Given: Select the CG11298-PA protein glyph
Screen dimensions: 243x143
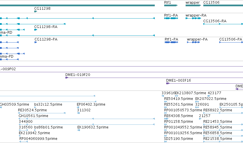Looking at the screenshot, I should pyautogui.click(x=36, y=42).
